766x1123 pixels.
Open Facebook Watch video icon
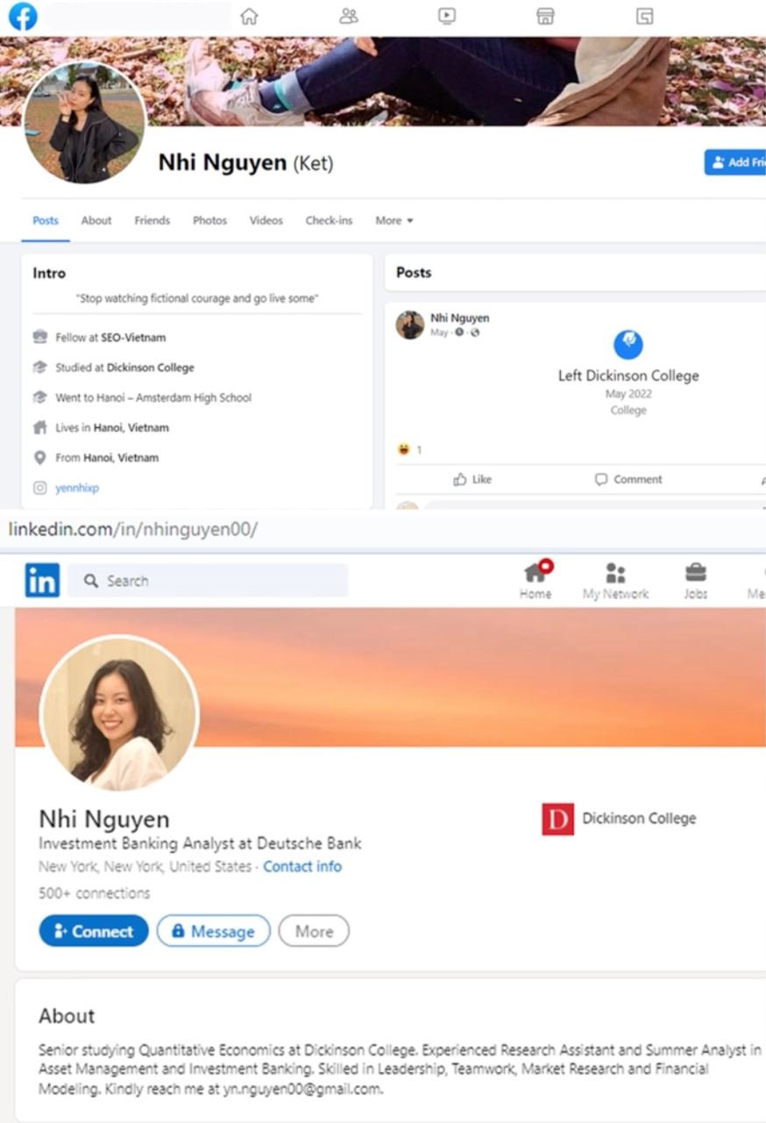coord(447,16)
